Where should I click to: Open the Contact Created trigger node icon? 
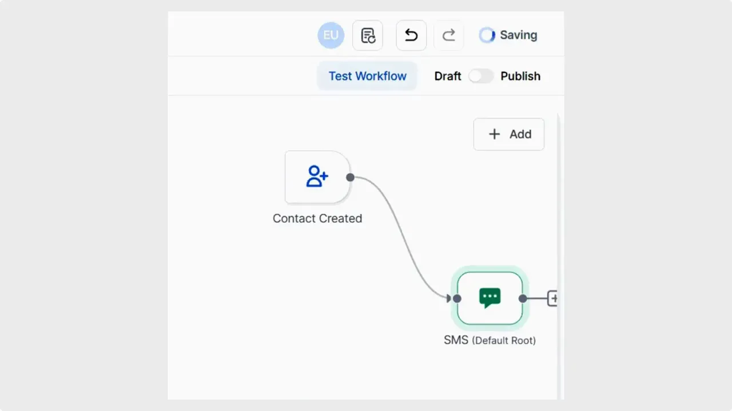(x=317, y=177)
